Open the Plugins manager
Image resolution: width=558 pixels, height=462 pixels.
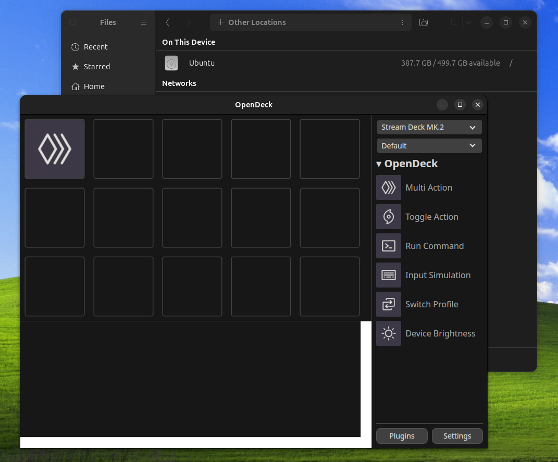tap(402, 435)
